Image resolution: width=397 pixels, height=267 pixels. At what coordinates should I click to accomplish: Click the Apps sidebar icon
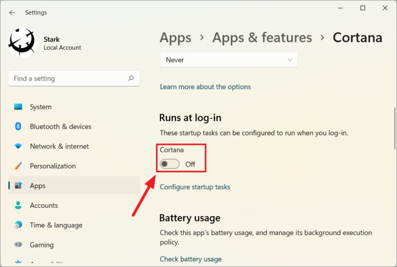(x=18, y=185)
